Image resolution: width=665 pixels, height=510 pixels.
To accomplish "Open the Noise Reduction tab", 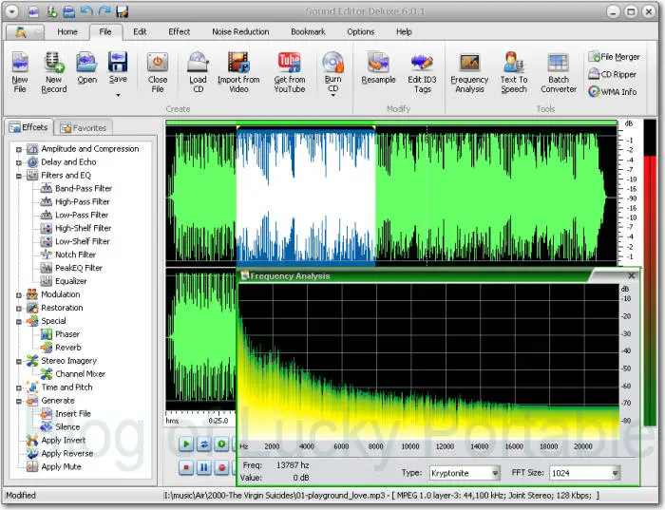I will [240, 31].
